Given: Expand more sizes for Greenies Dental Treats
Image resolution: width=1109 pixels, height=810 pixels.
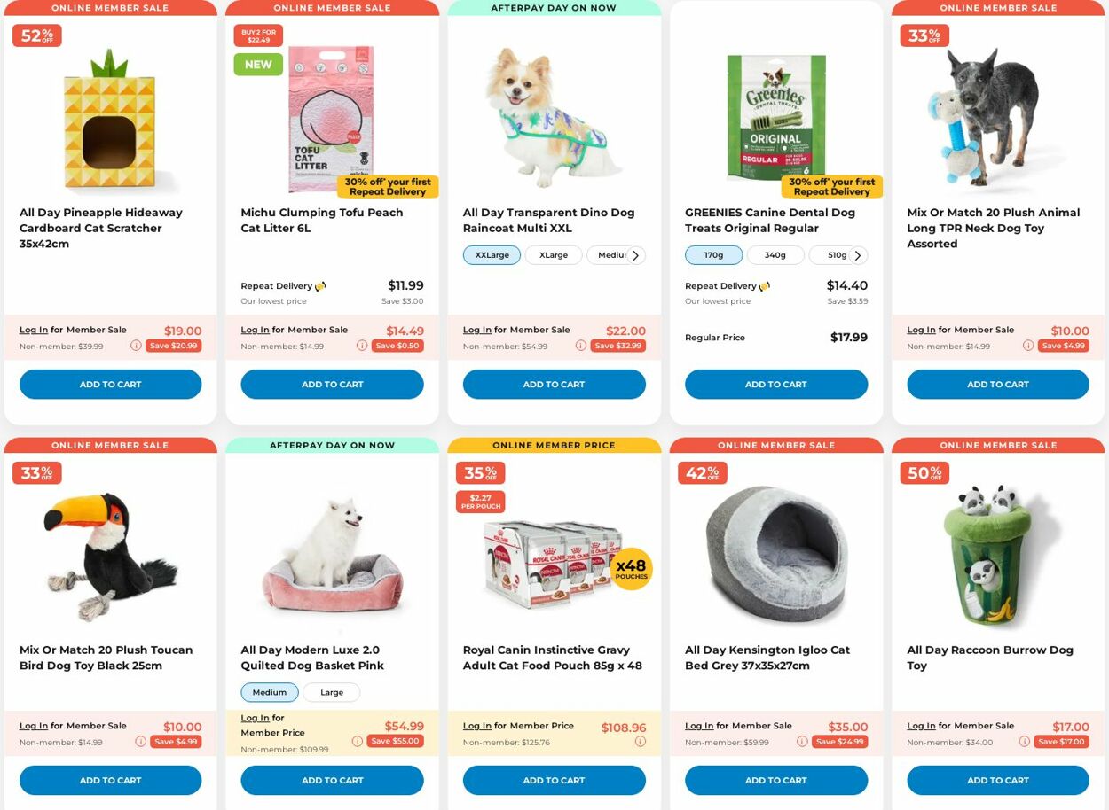Looking at the screenshot, I should point(857,254).
